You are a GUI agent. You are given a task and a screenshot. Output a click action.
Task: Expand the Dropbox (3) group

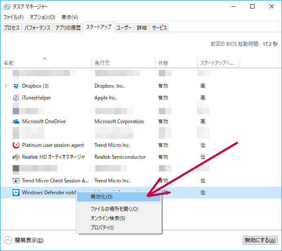[6, 86]
